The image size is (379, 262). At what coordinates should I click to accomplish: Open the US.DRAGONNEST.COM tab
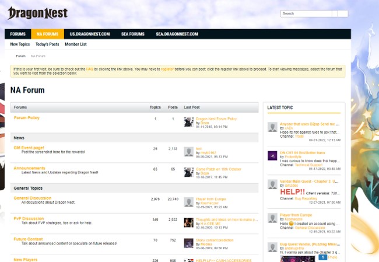(90, 34)
